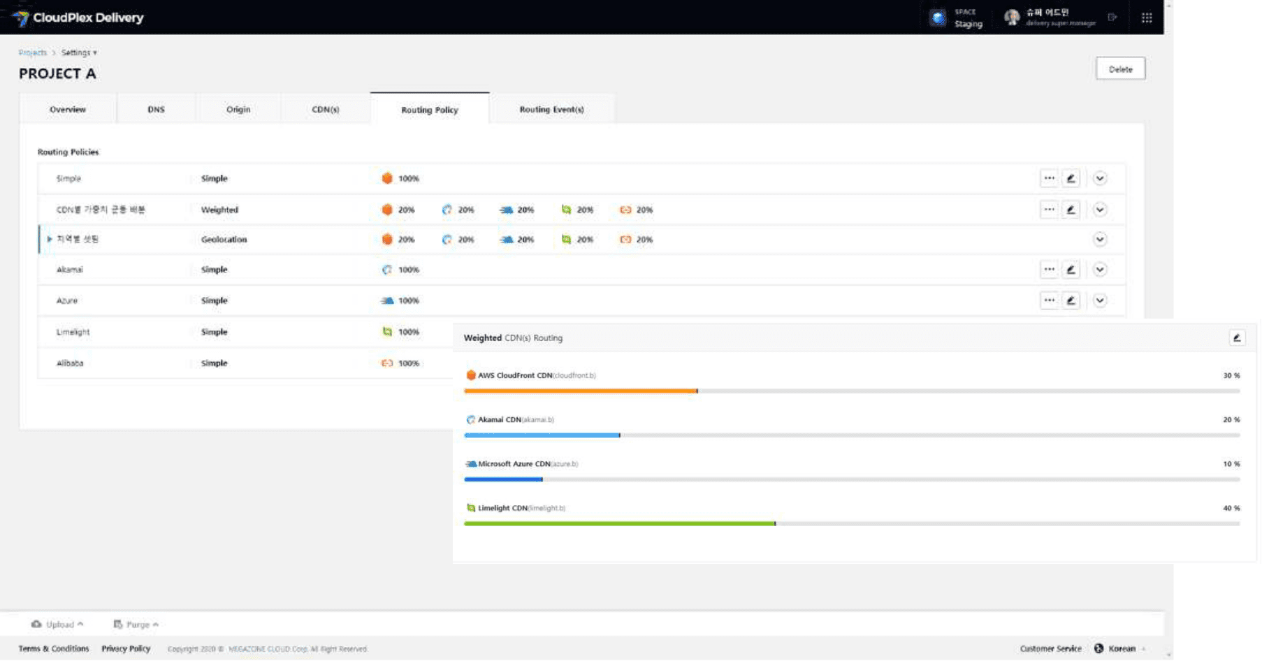Open the Origin tab
Screen dimensions: 1262x661
[x=238, y=109]
